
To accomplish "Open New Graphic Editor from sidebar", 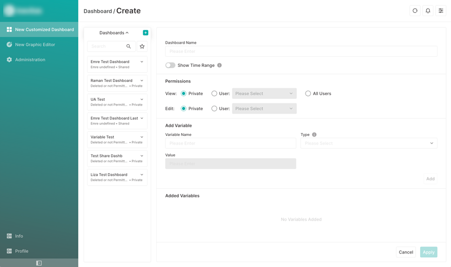I will [x=35, y=45].
